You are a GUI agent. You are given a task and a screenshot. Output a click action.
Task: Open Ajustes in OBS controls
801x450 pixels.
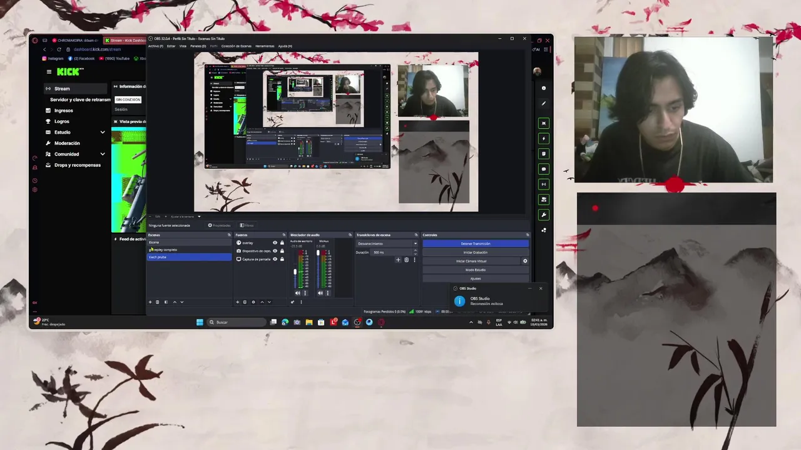476,278
